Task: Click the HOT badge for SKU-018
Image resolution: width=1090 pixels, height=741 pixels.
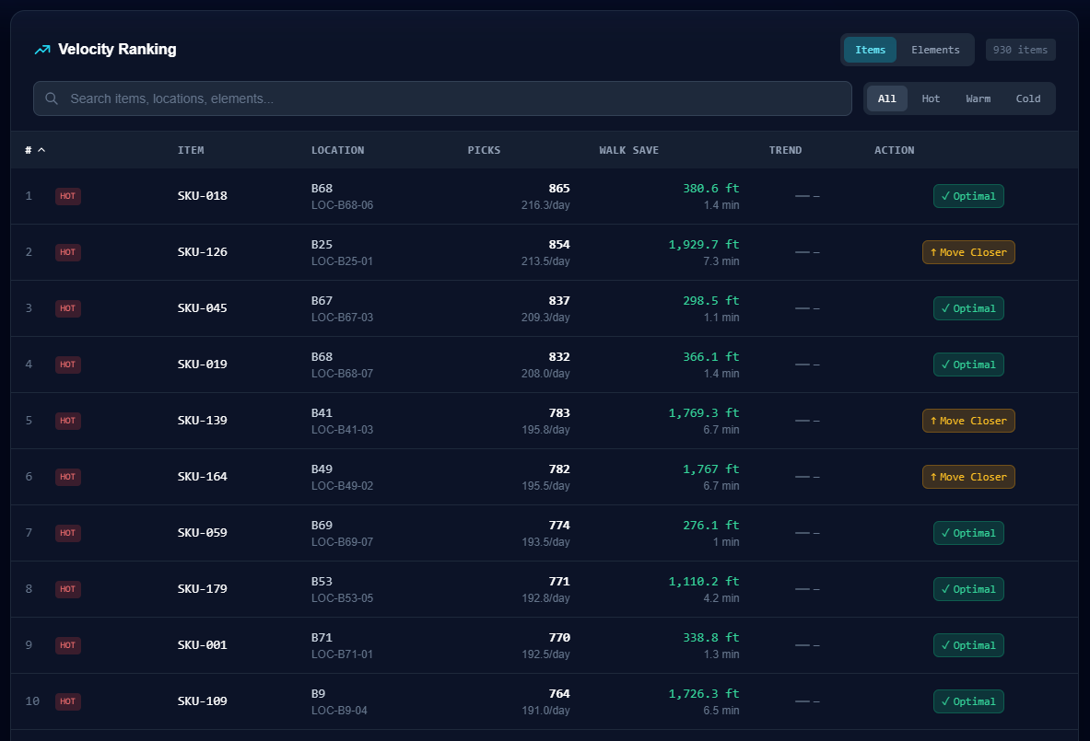Action: point(68,196)
